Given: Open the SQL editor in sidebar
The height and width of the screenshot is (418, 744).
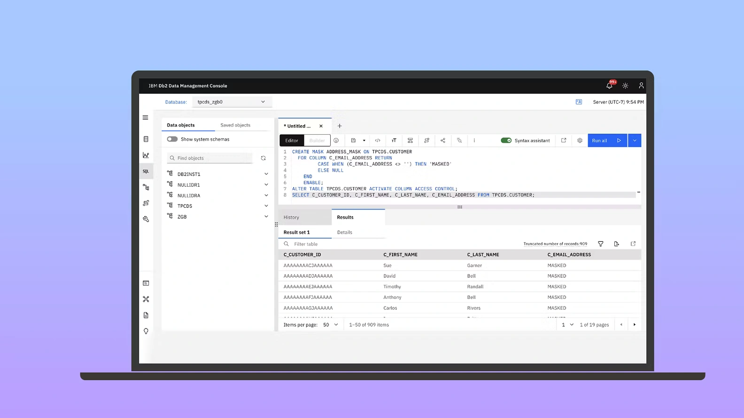Looking at the screenshot, I should (146, 171).
